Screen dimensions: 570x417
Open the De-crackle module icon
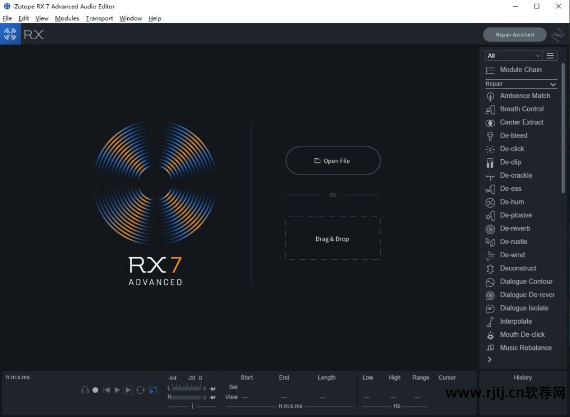pos(490,176)
